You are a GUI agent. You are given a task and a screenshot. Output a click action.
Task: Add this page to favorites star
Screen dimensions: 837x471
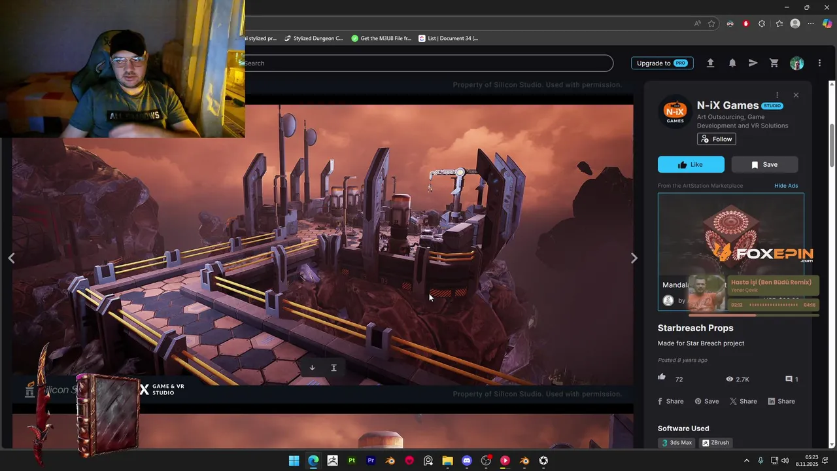711,24
